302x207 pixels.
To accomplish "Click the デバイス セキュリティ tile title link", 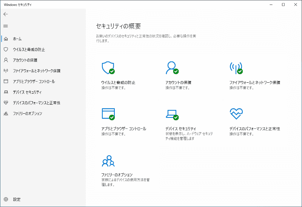I will [180, 129].
